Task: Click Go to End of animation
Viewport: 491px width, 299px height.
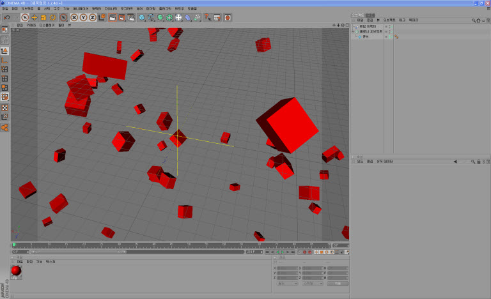Action: (293, 252)
